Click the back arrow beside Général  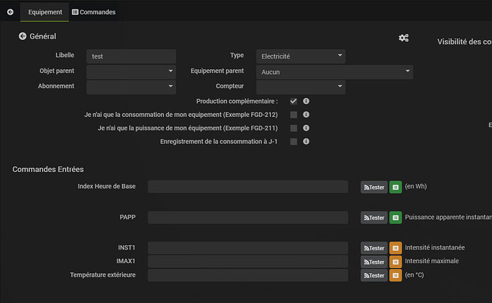(23, 36)
